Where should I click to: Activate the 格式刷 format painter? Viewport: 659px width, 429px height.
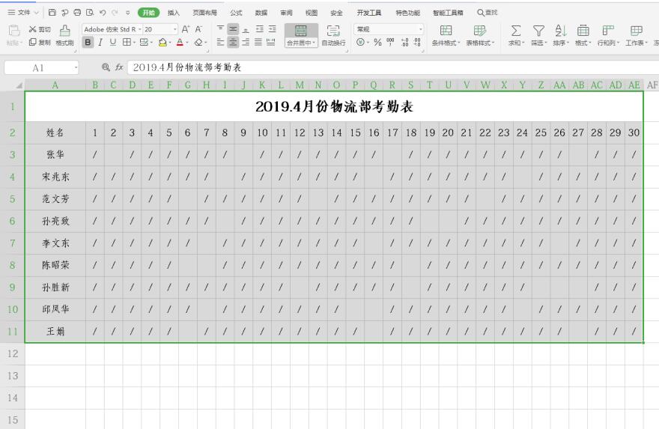pos(64,35)
